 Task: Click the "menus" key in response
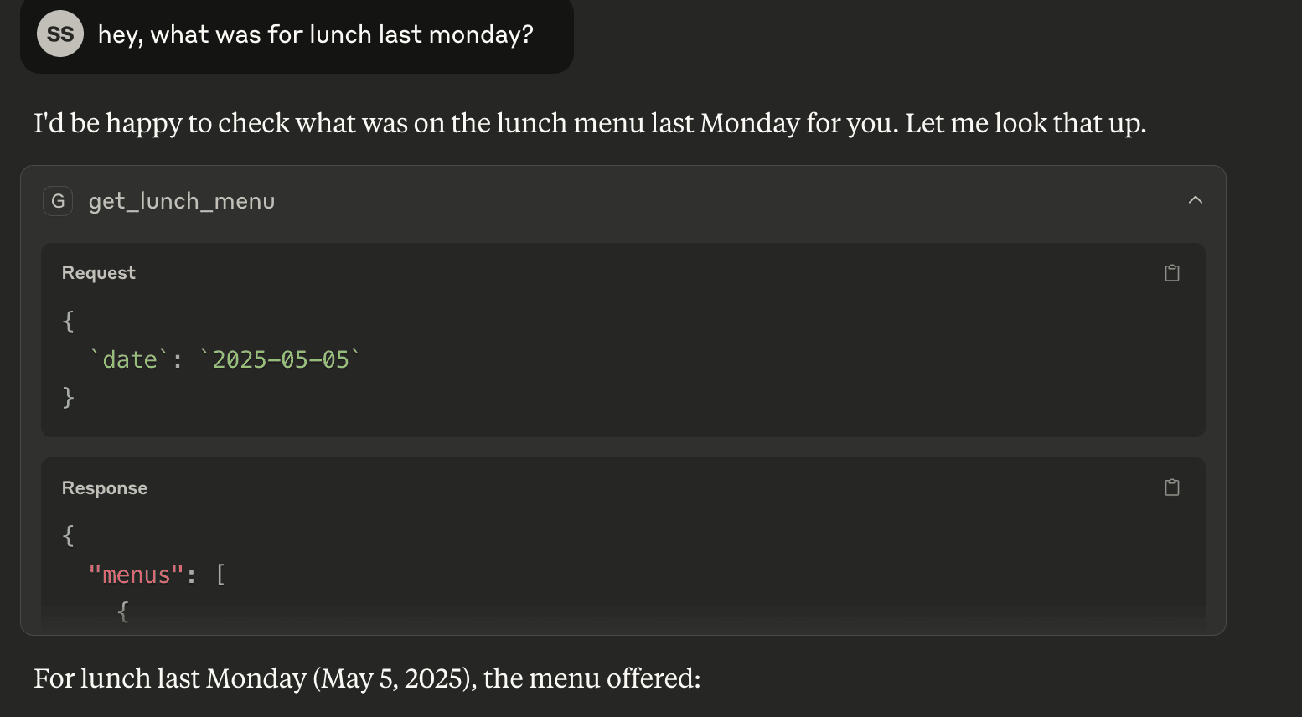136,575
